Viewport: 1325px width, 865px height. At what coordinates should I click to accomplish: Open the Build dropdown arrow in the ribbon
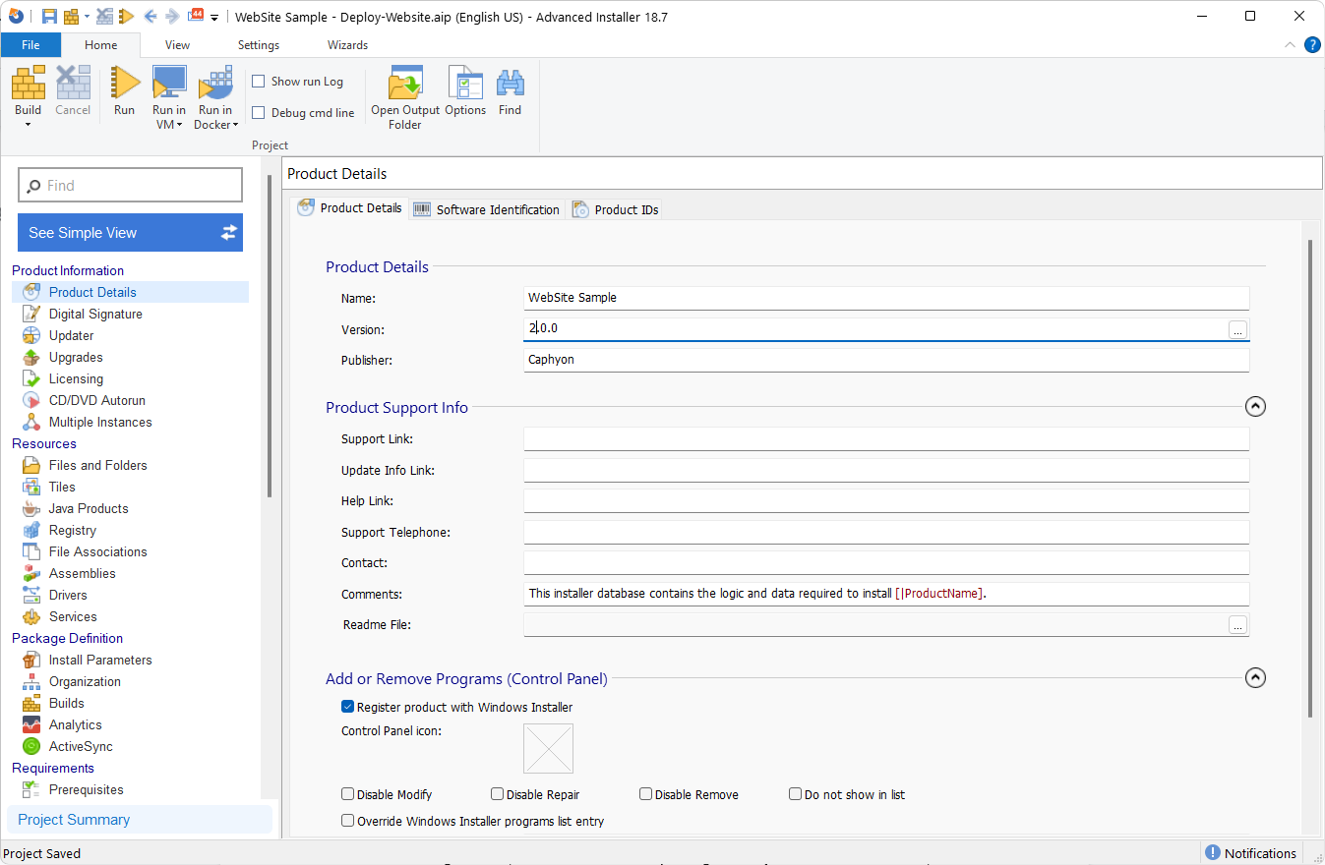pos(28,124)
